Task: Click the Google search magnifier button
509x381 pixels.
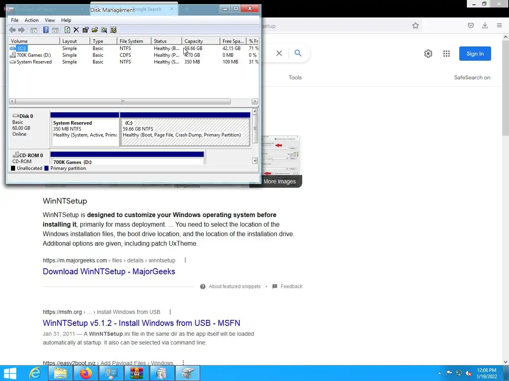Action: point(298,53)
